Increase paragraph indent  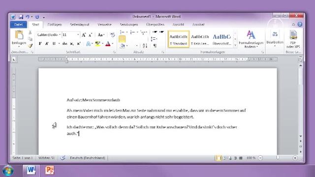(x=161, y=32)
